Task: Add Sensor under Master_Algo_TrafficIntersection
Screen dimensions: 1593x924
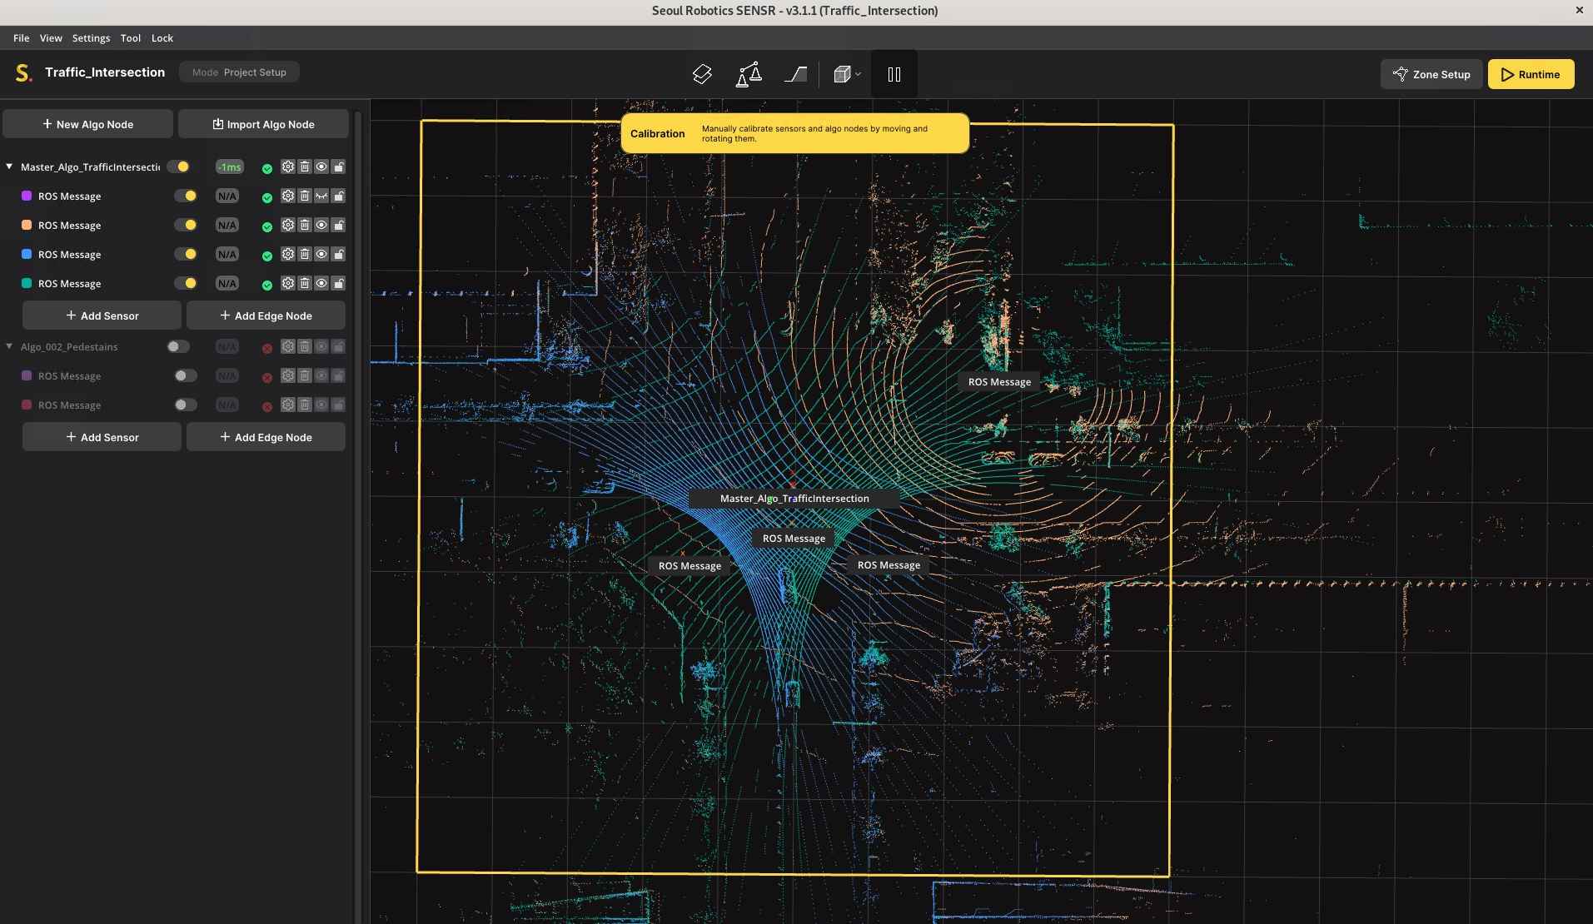Action: click(x=102, y=315)
